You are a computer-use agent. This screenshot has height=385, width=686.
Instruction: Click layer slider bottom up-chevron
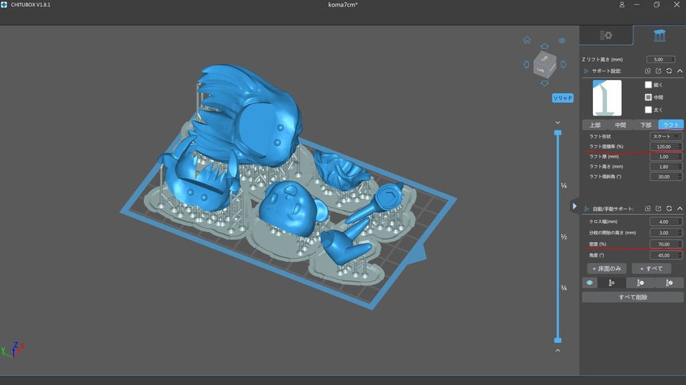click(x=558, y=350)
